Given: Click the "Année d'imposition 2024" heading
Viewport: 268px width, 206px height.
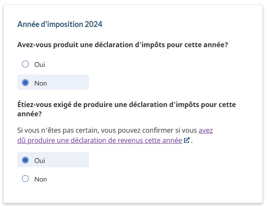Looking at the screenshot, I should pos(60,24).
